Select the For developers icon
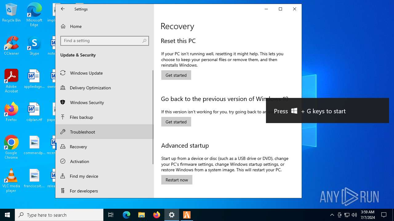 (x=63, y=191)
